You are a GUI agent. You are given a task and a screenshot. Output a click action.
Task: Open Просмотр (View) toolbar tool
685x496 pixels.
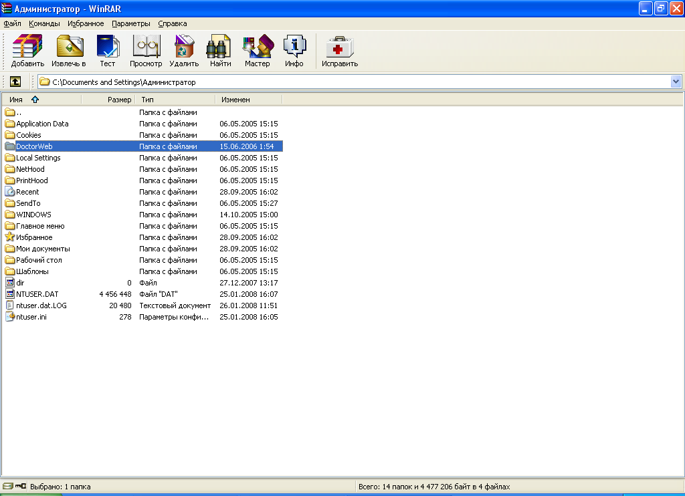pyautogui.click(x=146, y=46)
